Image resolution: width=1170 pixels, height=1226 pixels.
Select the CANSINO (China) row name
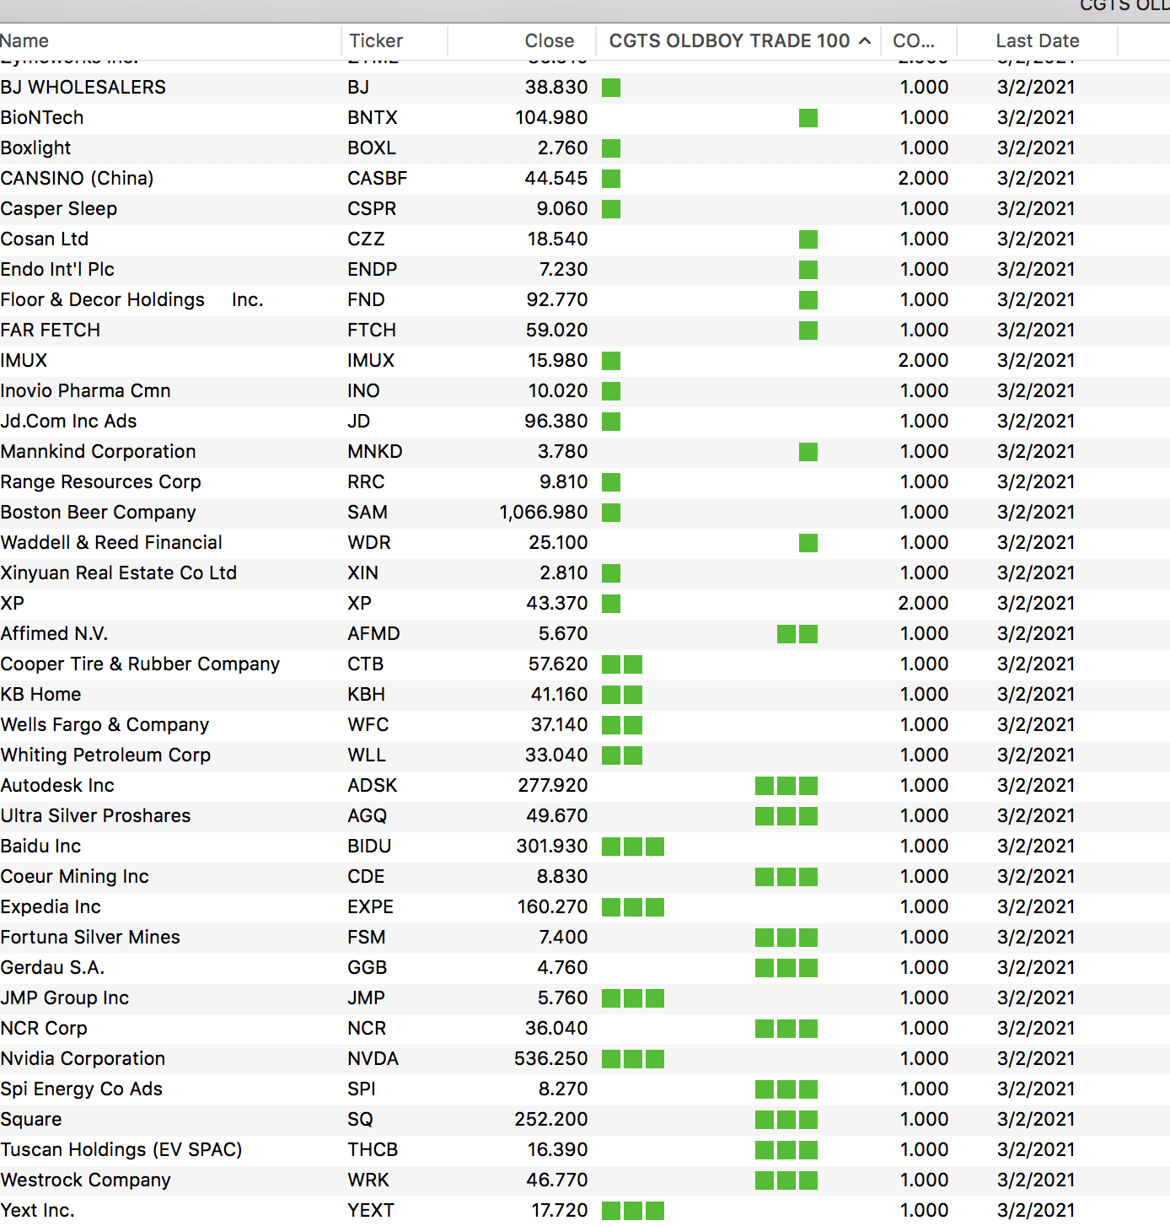tap(77, 179)
